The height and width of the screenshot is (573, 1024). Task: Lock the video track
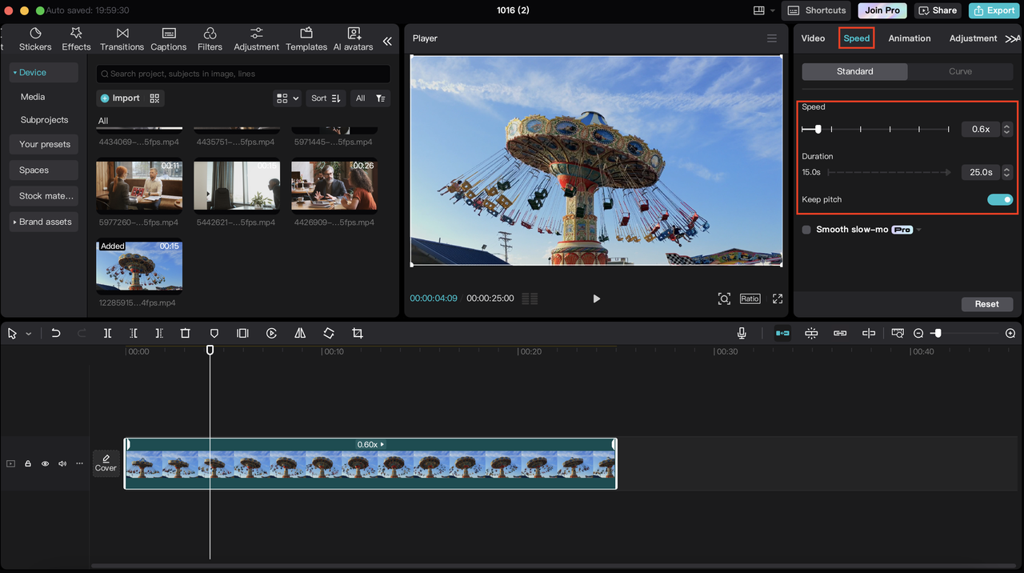pos(28,463)
